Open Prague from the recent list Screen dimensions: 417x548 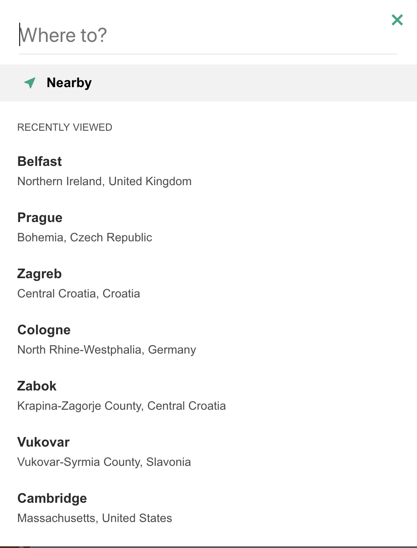(40, 218)
